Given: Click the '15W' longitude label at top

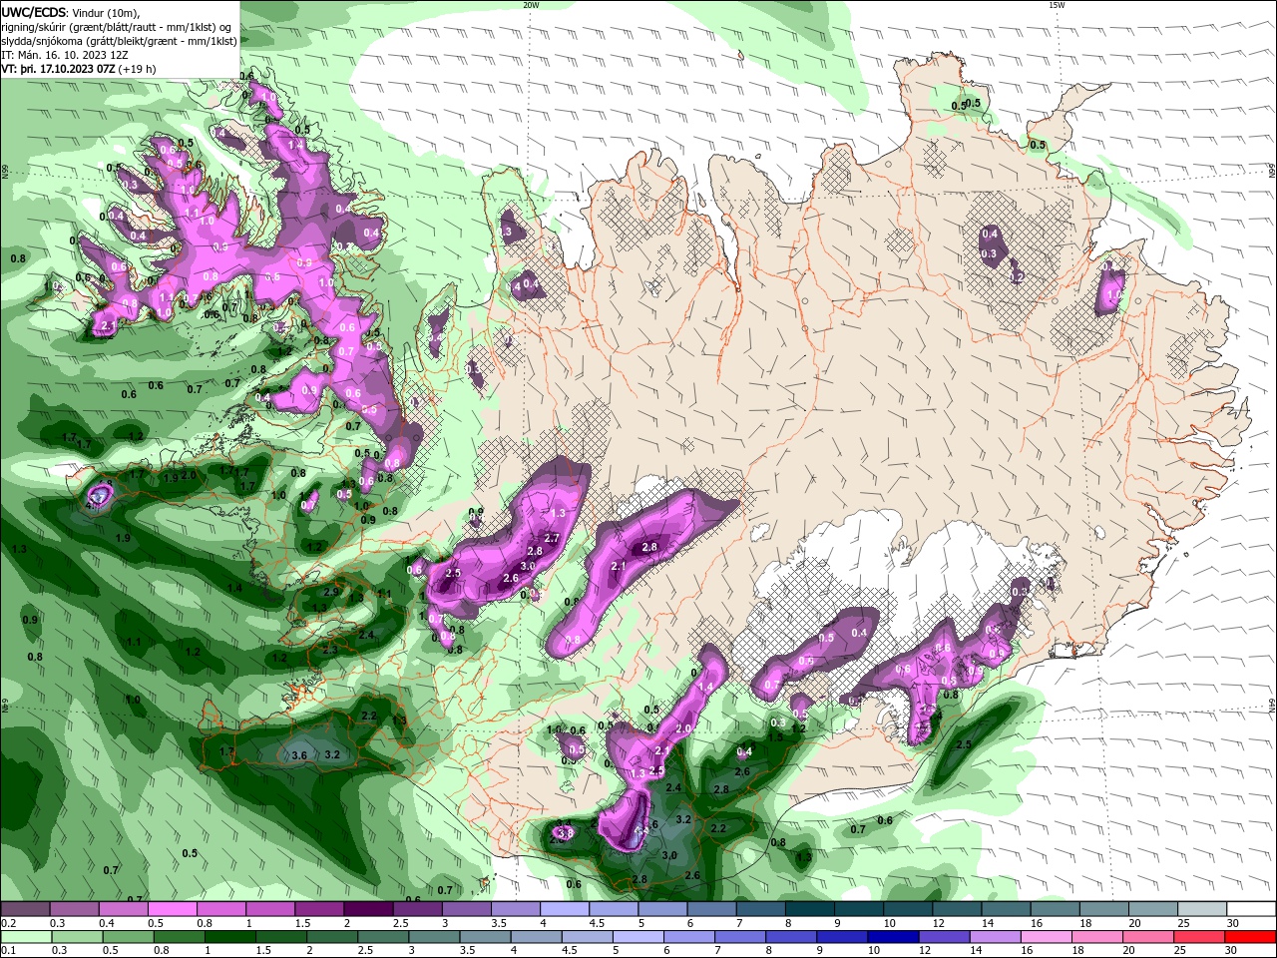Looking at the screenshot, I should [x=1057, y=5].
